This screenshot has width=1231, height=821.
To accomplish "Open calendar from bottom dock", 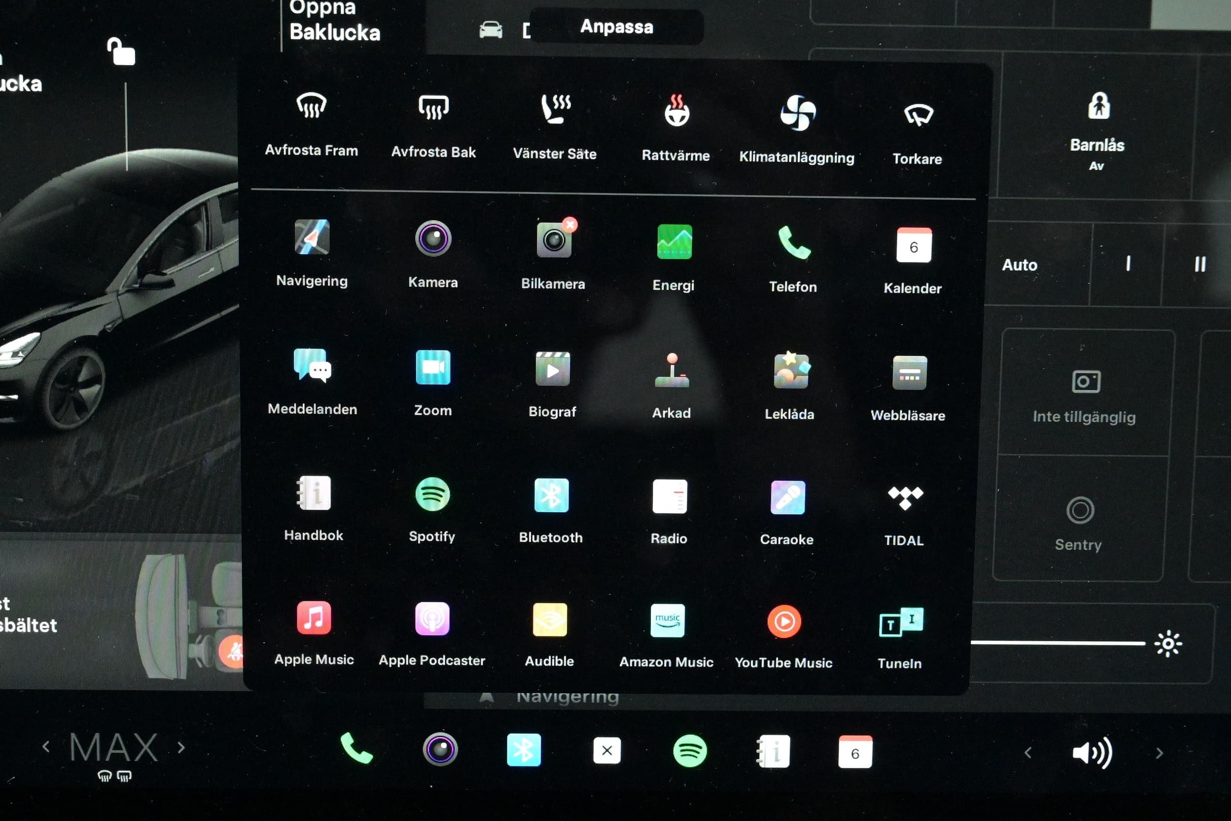I will (x=855, y=753).
